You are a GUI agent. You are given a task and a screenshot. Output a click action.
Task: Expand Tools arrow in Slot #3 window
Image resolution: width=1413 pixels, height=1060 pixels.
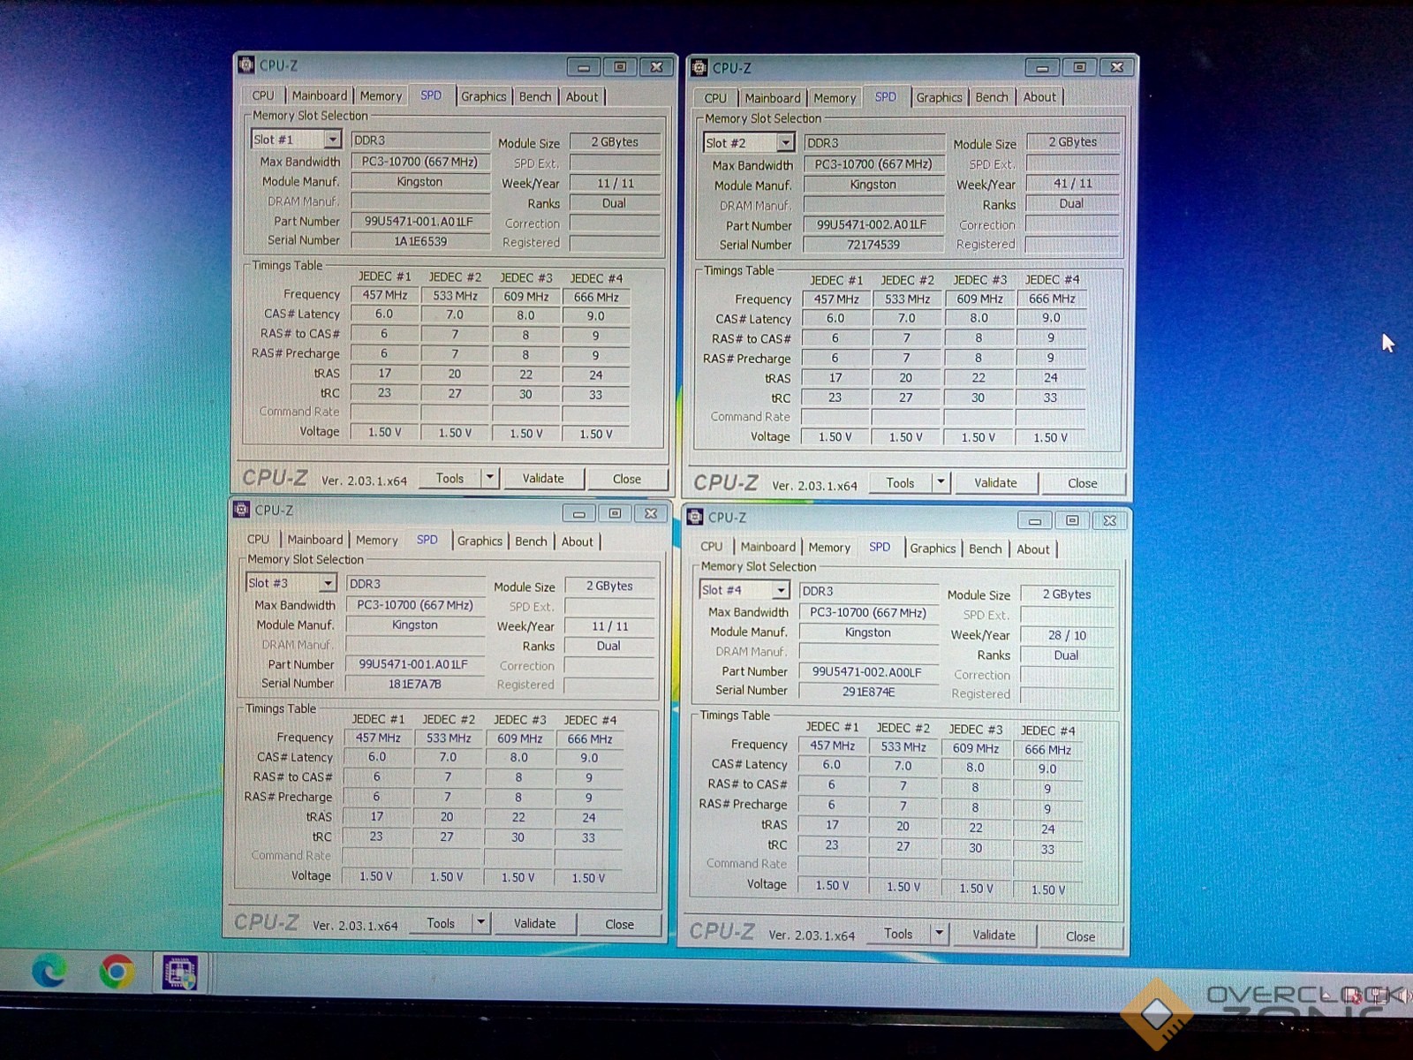coord(480,923)
